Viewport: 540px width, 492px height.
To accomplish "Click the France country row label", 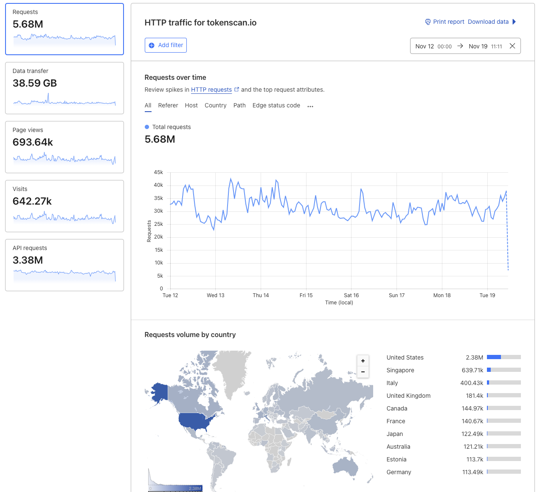I will pos(396,421).
